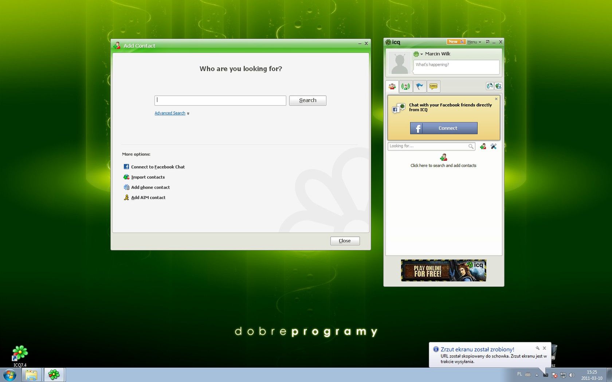
Task: Click Connect to Facebook Chat option
Action: pos(154,167)
